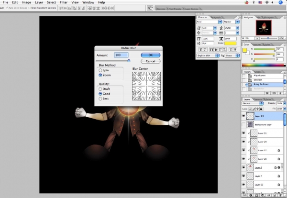The image size is (287, 198).
Task: Choose Best quality
Action: (x=104, y=99)
